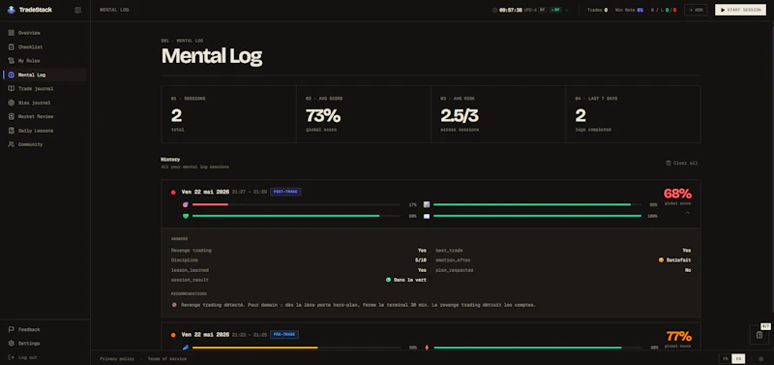774x365 pixels.
Task: Open the Community page
Action: click(x=45, y=144)
